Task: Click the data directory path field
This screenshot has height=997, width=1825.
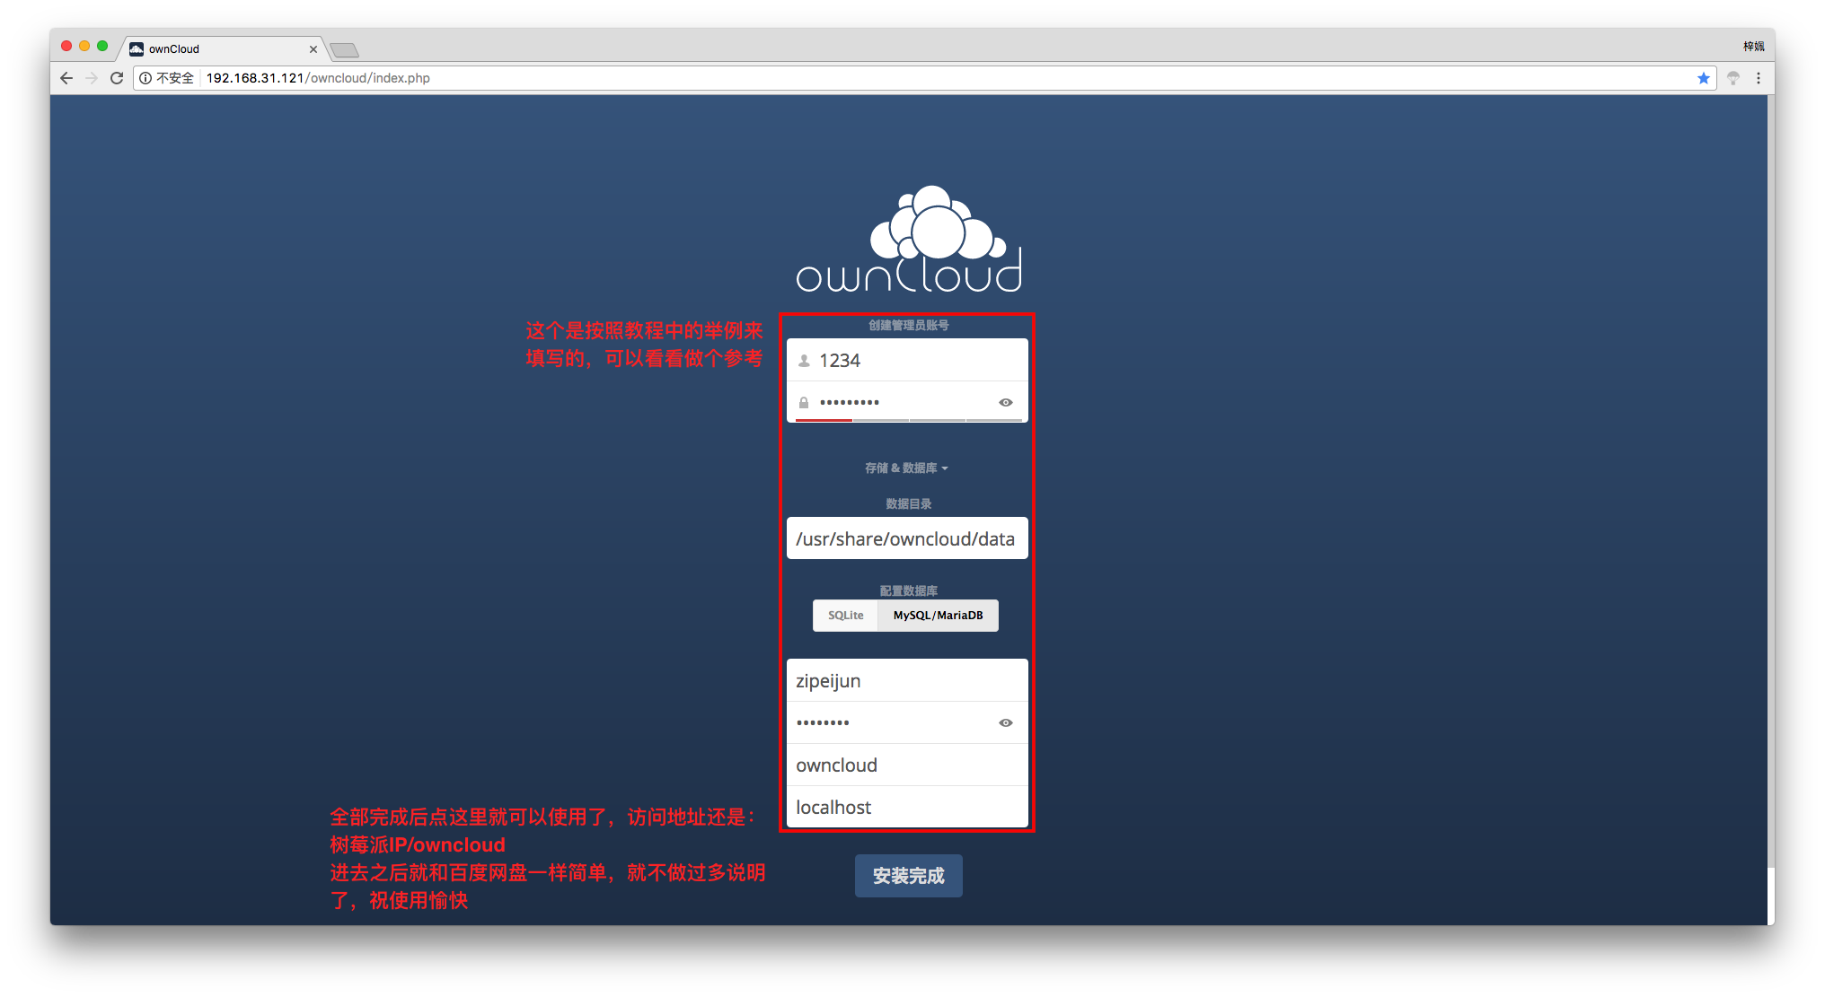Action: pyautogui.click(x=907, y=538)
